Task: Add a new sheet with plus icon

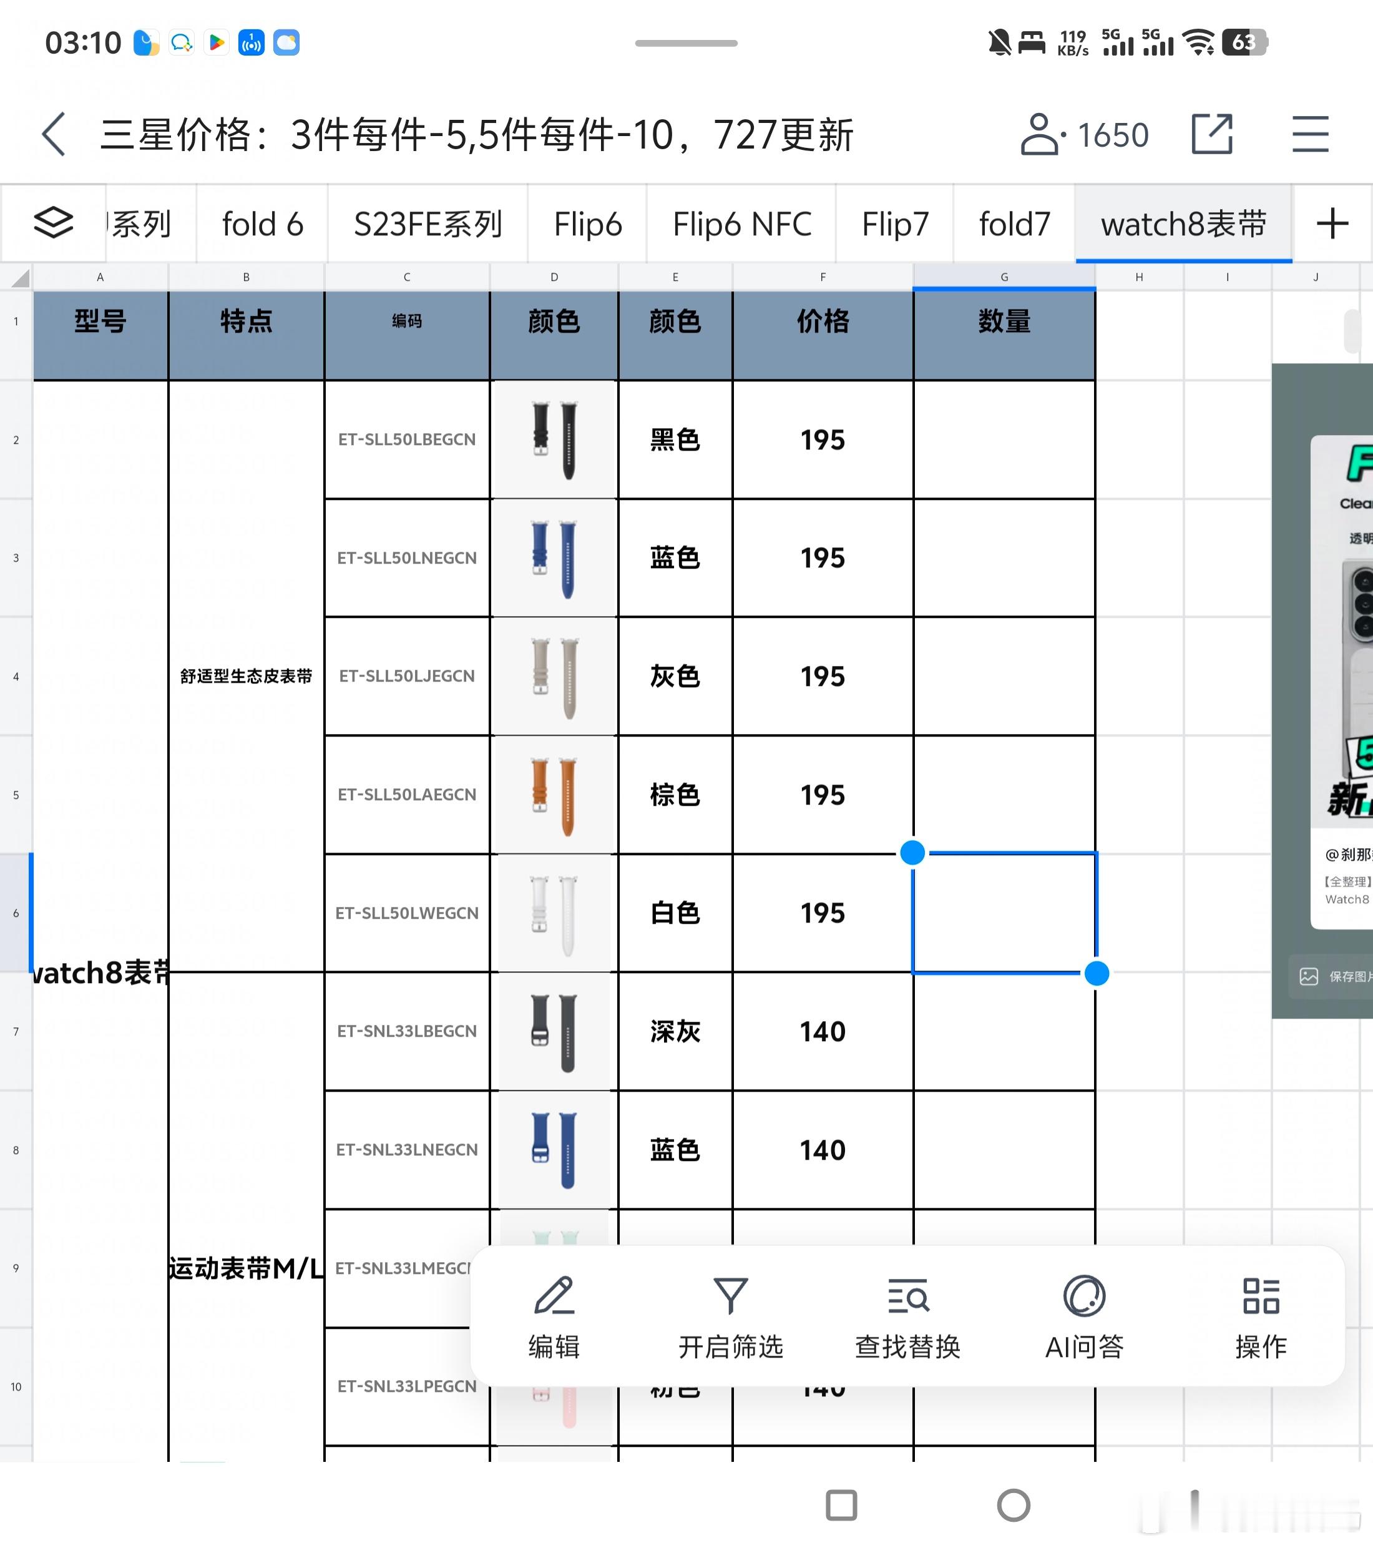Action: click(x=1332, y=223)
